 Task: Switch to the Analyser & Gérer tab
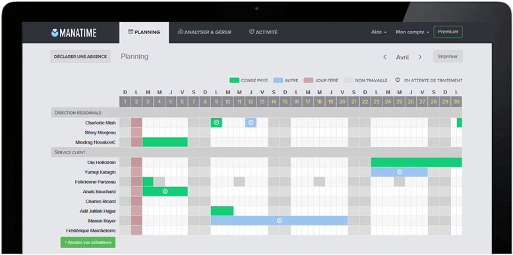(x=204, y=32)
